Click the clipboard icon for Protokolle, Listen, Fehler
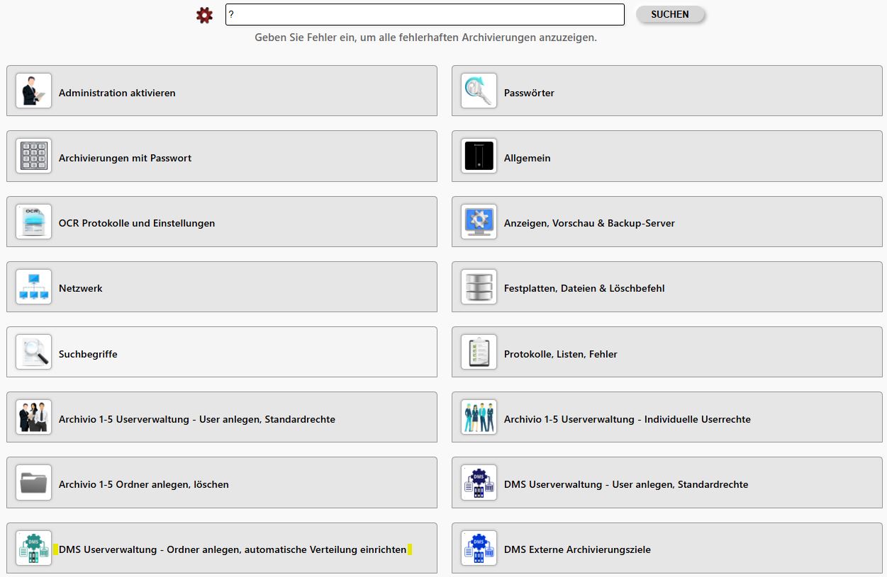Screen dimensions: 887x577 (479, 352)
